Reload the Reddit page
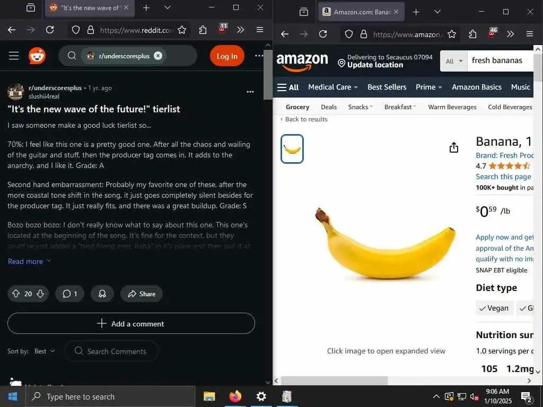The width and height of the screenshot is (543, 407). click(x=50, y=30)
